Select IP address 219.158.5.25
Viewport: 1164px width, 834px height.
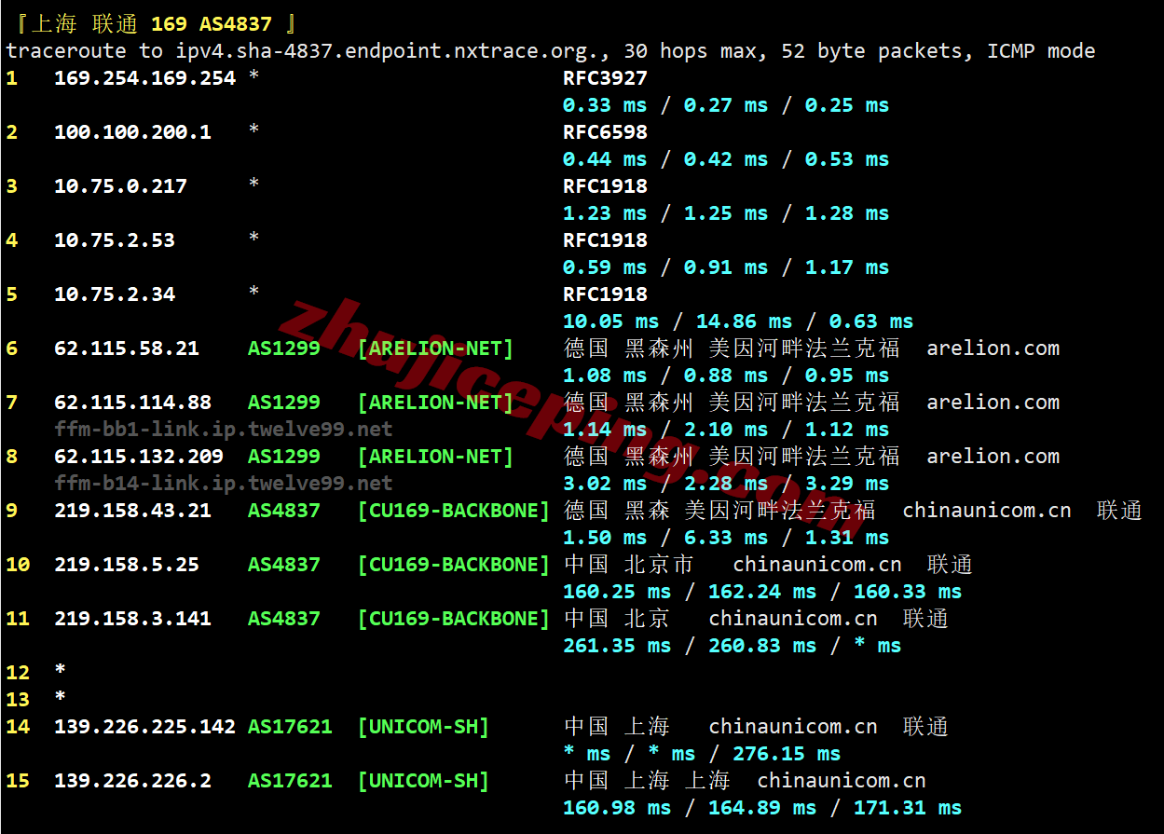pos(127,565)
